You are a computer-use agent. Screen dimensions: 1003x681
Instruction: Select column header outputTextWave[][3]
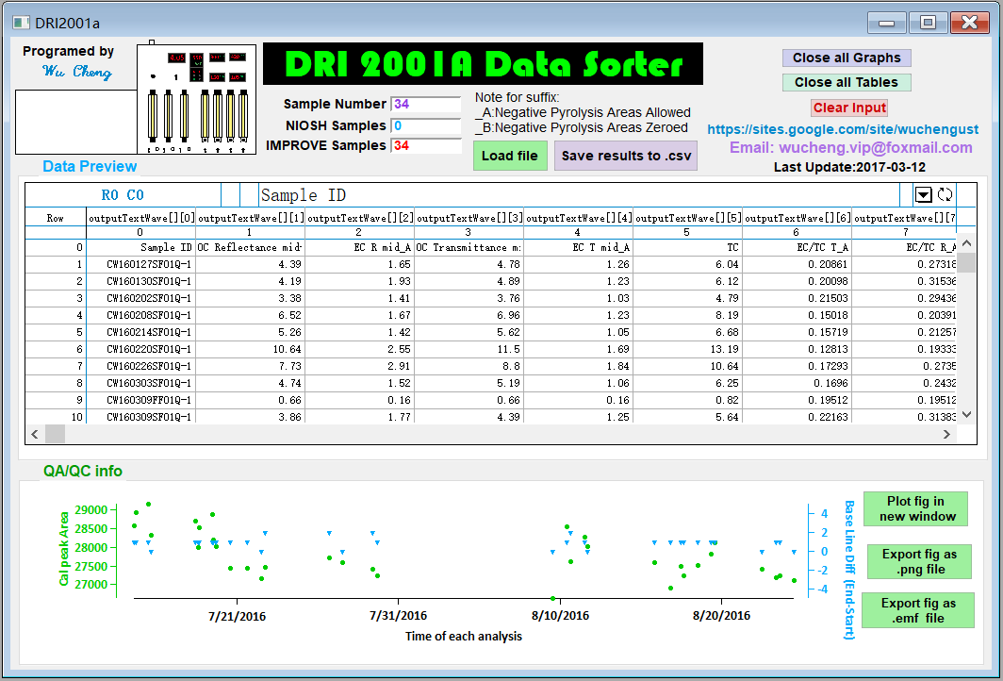[x=469, y=218]
